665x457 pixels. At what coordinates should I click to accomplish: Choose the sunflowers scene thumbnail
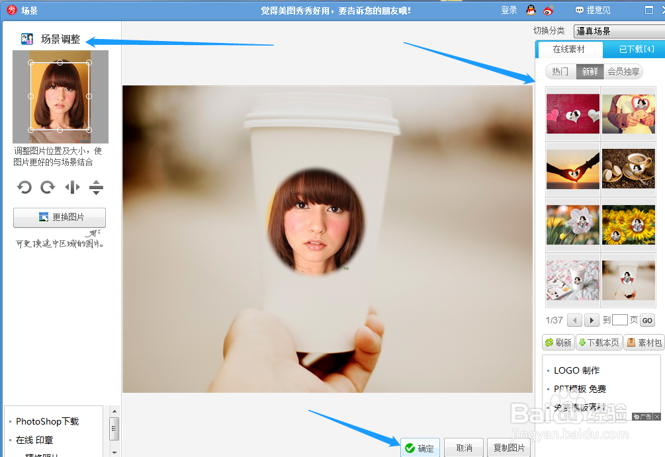[x=629, y=225]
